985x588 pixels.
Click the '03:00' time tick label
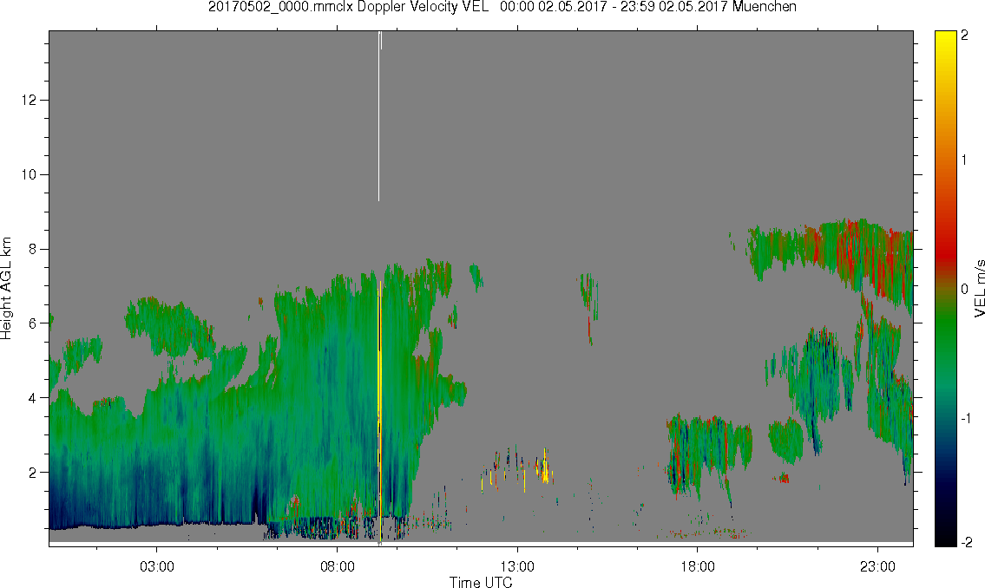[156, 566]
